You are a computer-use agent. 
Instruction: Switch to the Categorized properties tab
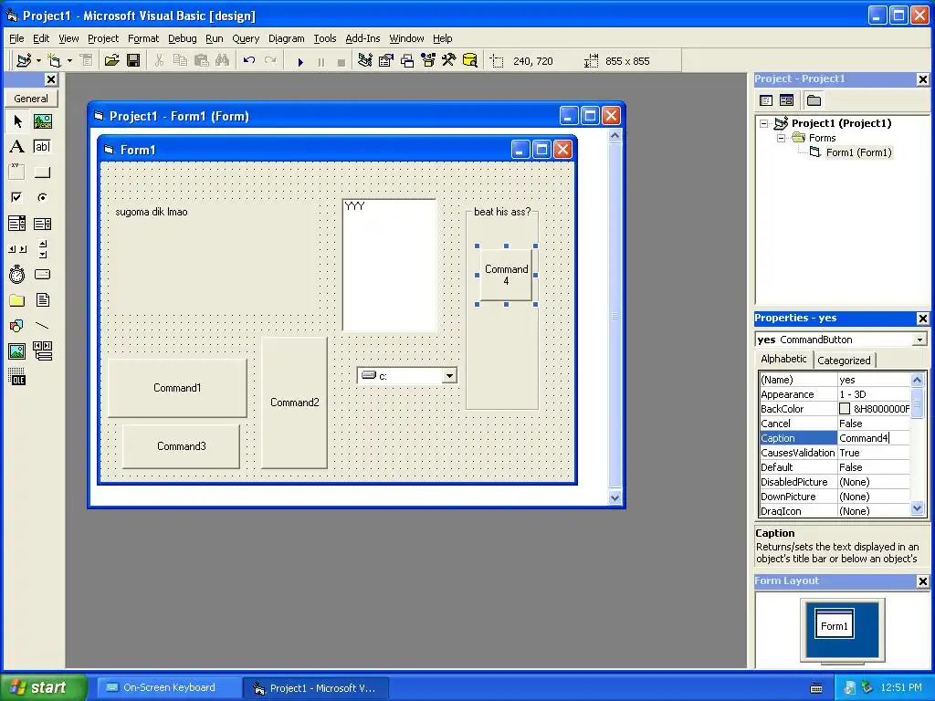tap(844, 360)
